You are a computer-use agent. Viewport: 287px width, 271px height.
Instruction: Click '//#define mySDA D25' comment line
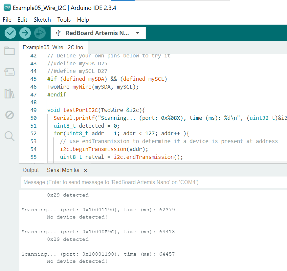click(x=77, y=64)
